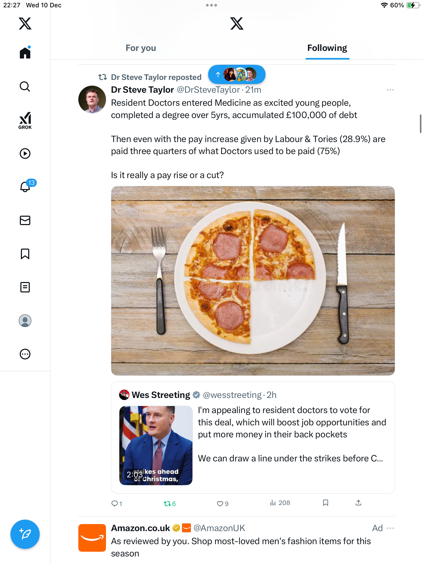Open profile avatar in the sidebar
423x564 pixels.
25,321
